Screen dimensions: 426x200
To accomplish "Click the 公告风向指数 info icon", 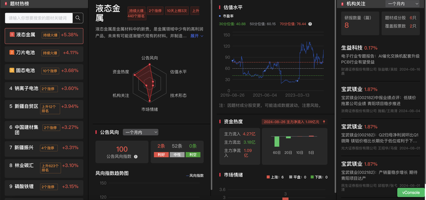I will (136, 156).
